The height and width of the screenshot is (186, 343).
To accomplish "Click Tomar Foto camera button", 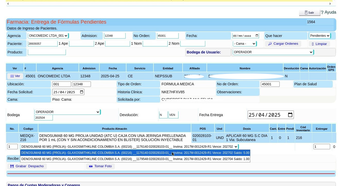I will (x=100, y=166).
